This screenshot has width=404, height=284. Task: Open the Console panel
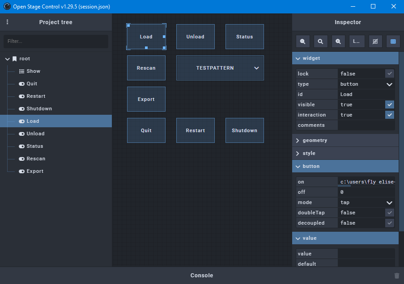click(x=202, y=276)
